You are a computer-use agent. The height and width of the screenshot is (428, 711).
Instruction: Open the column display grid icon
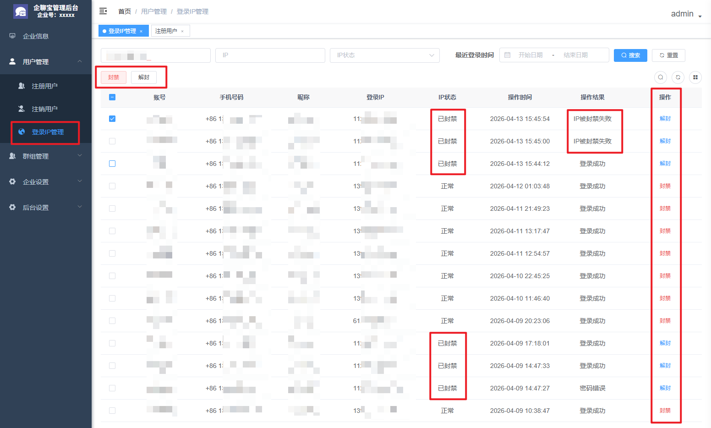point(695,77)
